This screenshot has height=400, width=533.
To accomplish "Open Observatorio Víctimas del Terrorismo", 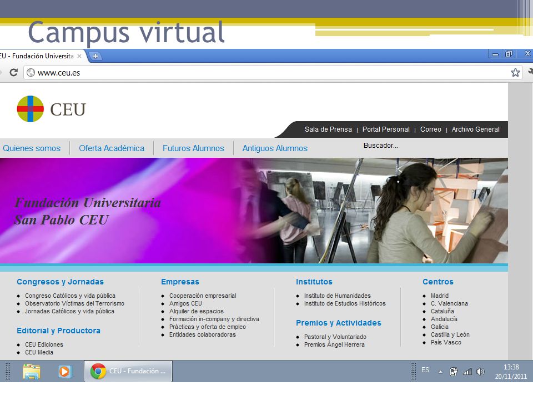I will click(x=74, y=303).
